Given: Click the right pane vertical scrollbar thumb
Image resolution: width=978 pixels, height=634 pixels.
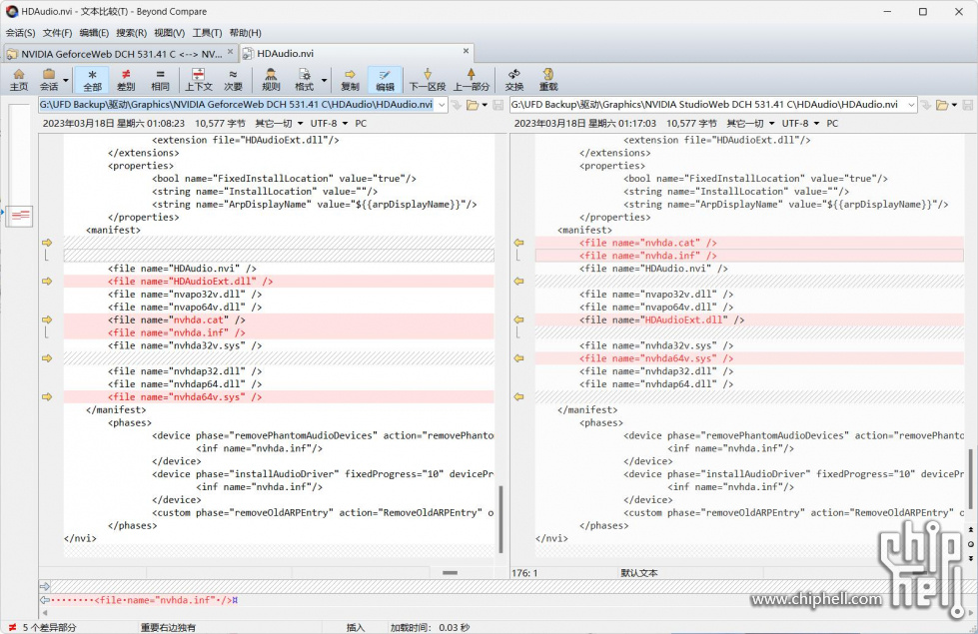Looking at the screenshot, I should click(970, 479).
